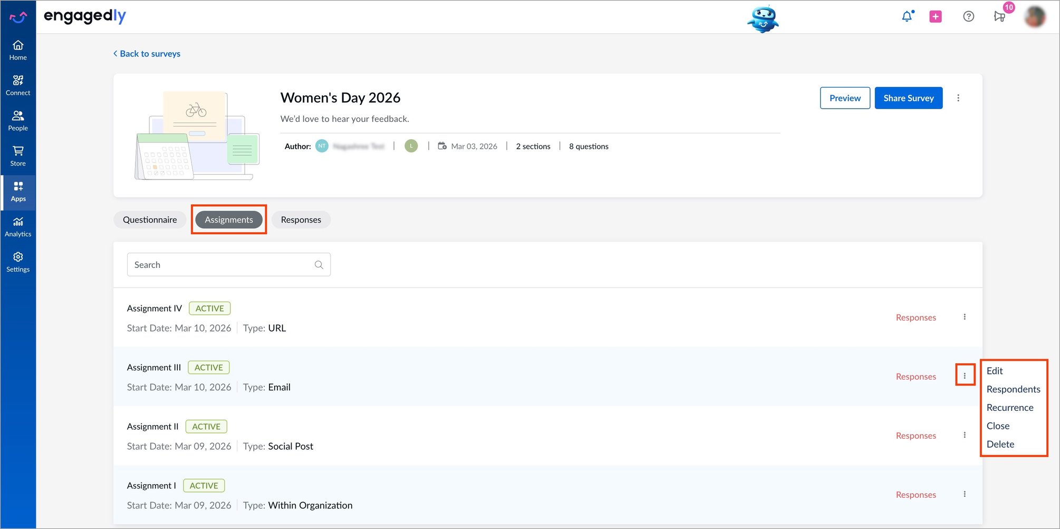This screenshot has width=1060, height=529.
Task: Open the Home sidebar item
Action: [x=18, y=51]
